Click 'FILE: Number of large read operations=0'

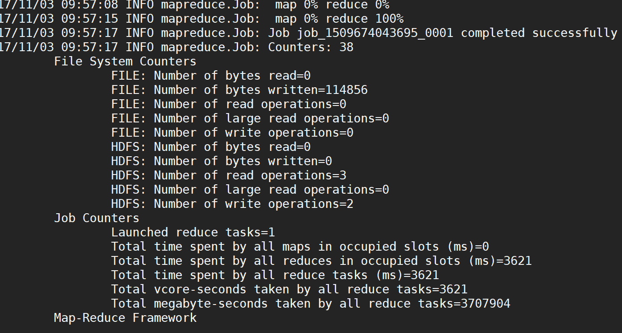click(x=250, y=118)
